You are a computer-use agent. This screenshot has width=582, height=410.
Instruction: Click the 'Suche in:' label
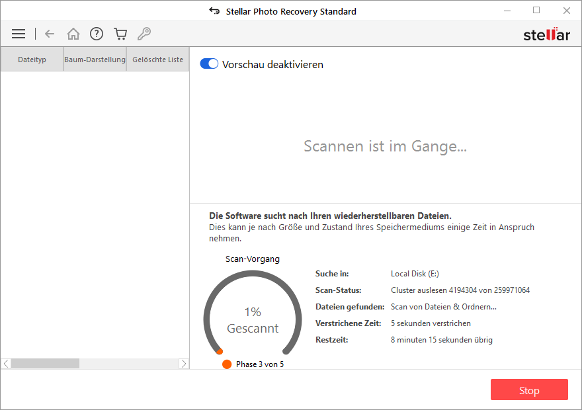(x=332, y=274)
